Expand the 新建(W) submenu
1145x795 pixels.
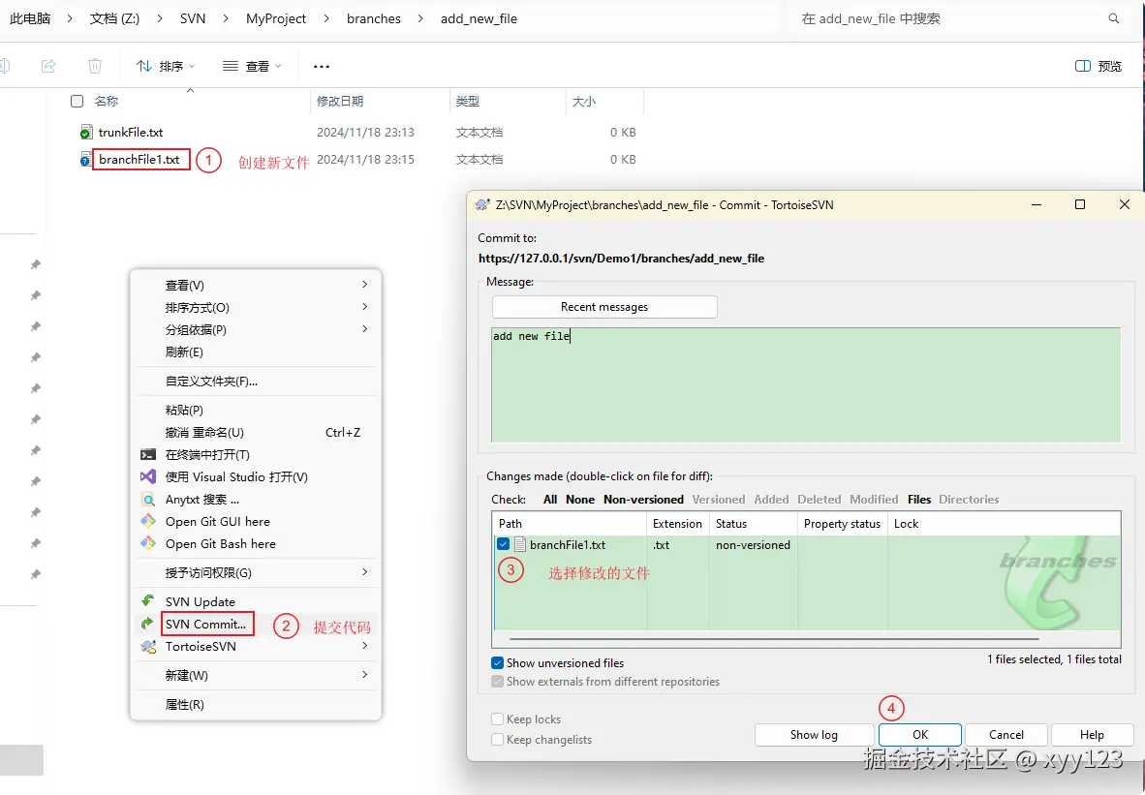coord(256,675)
